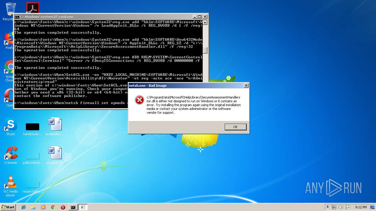Click the 'netsh firewall set opmode' command line
376x211 pixels.
point(71,103)
